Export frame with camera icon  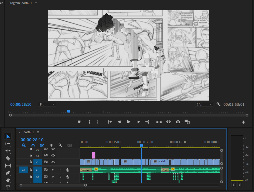pyautogui.click(x=178, y=122)
